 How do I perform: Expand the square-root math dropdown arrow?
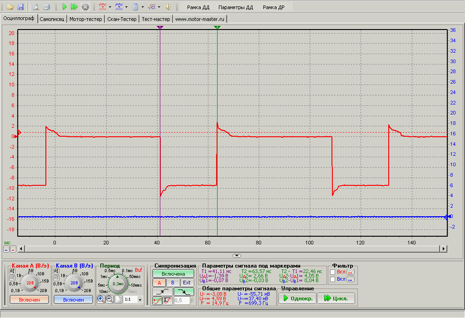159,7
